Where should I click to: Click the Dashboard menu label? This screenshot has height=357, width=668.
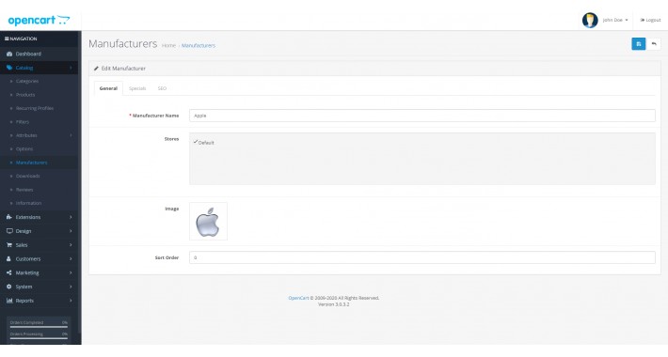[x=28, y=54]
